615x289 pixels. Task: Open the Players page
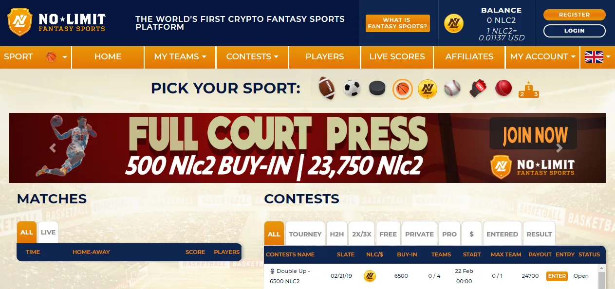pyautogui.click(x=325, y=57)
